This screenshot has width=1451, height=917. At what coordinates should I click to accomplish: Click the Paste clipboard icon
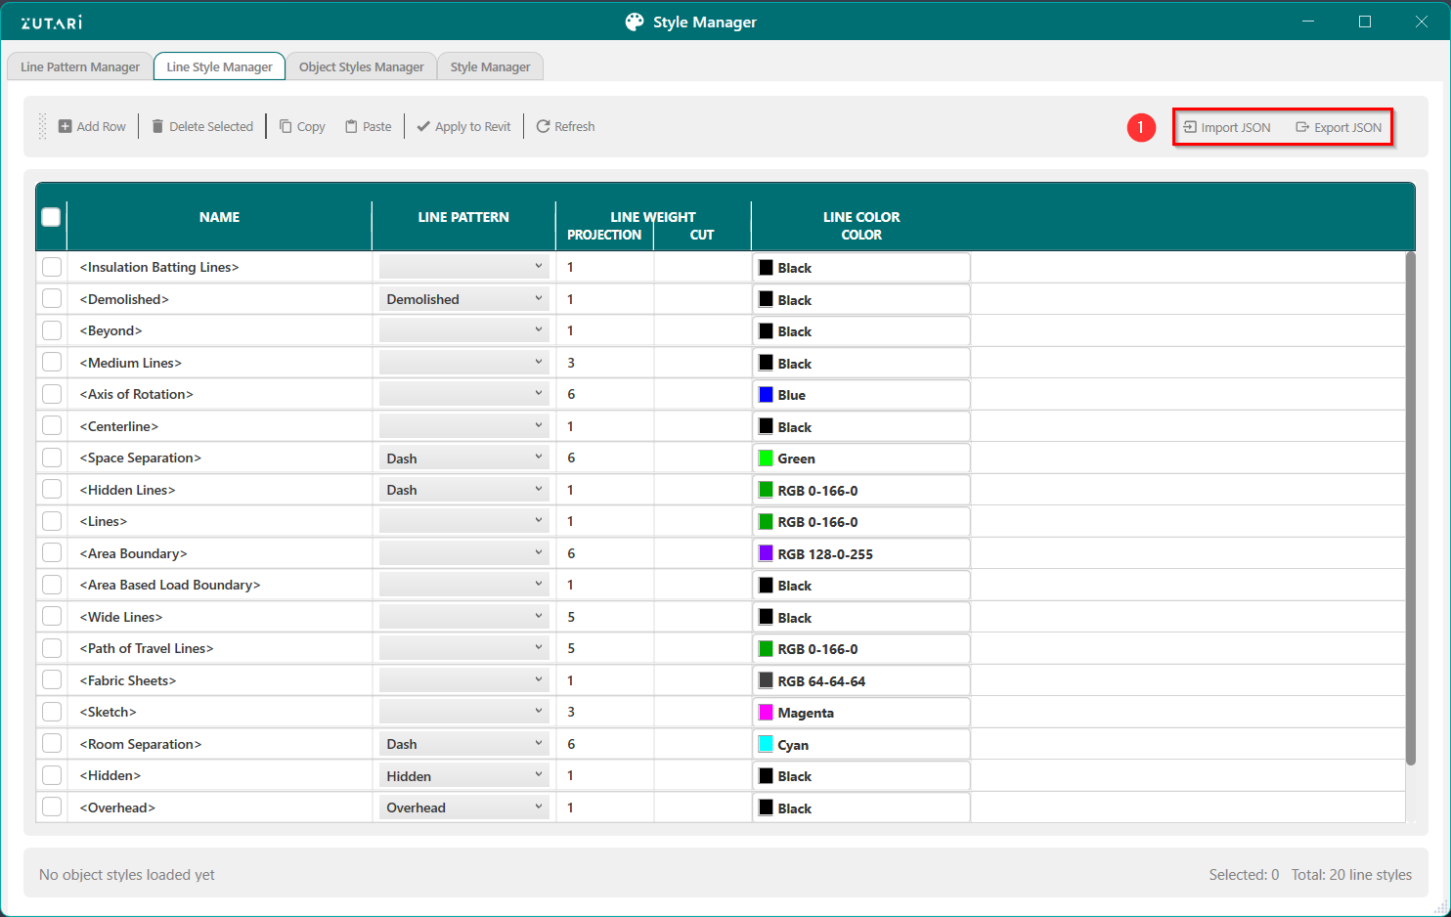point(351,127)
